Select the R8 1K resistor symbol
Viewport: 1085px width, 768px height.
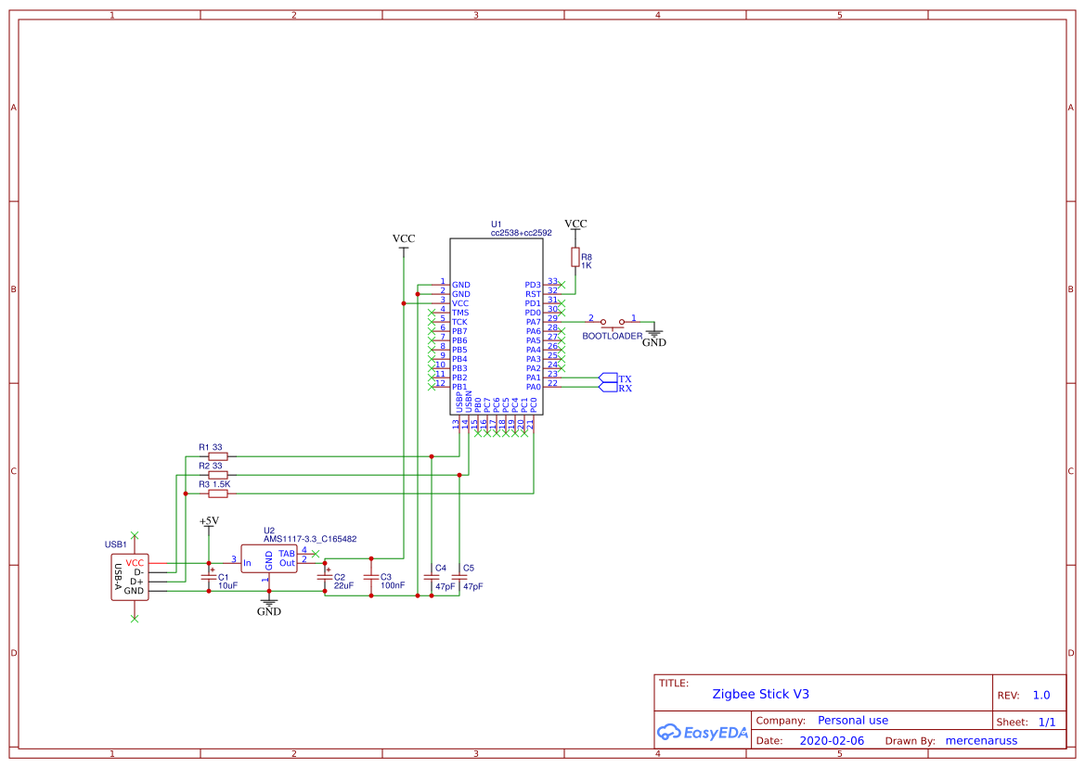coord(576,258)
